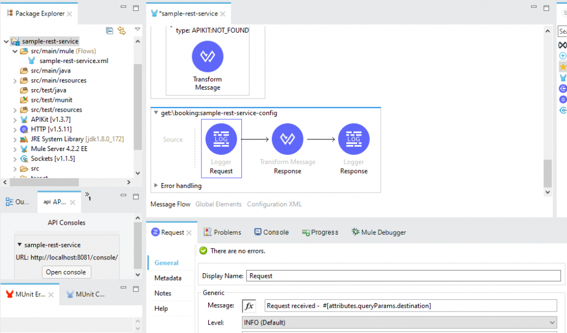Open the Package Explorer view menu arrow

click(137, 31)
